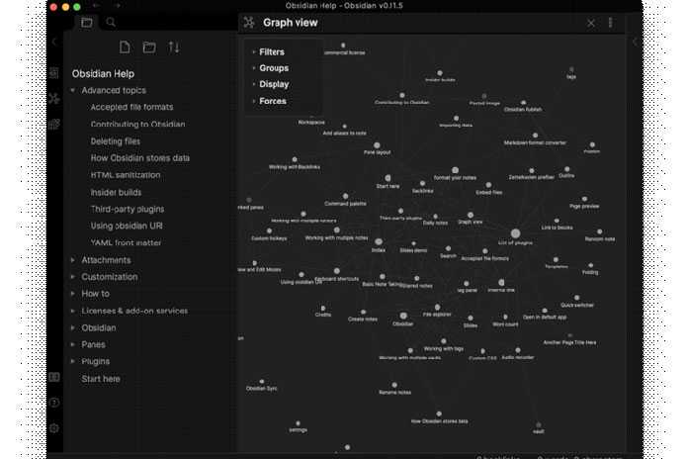The width and height of the screenshot is (688, 459).
Task: Expand the Filters section in graph controls
Action: (271, 51)
